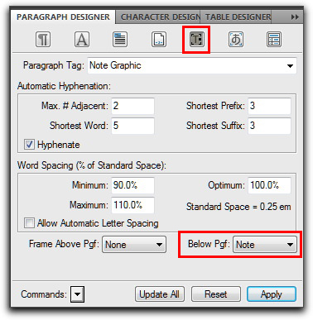
Task: Click the Update All button
Action: pyautogui.click(x=160, y=294)
